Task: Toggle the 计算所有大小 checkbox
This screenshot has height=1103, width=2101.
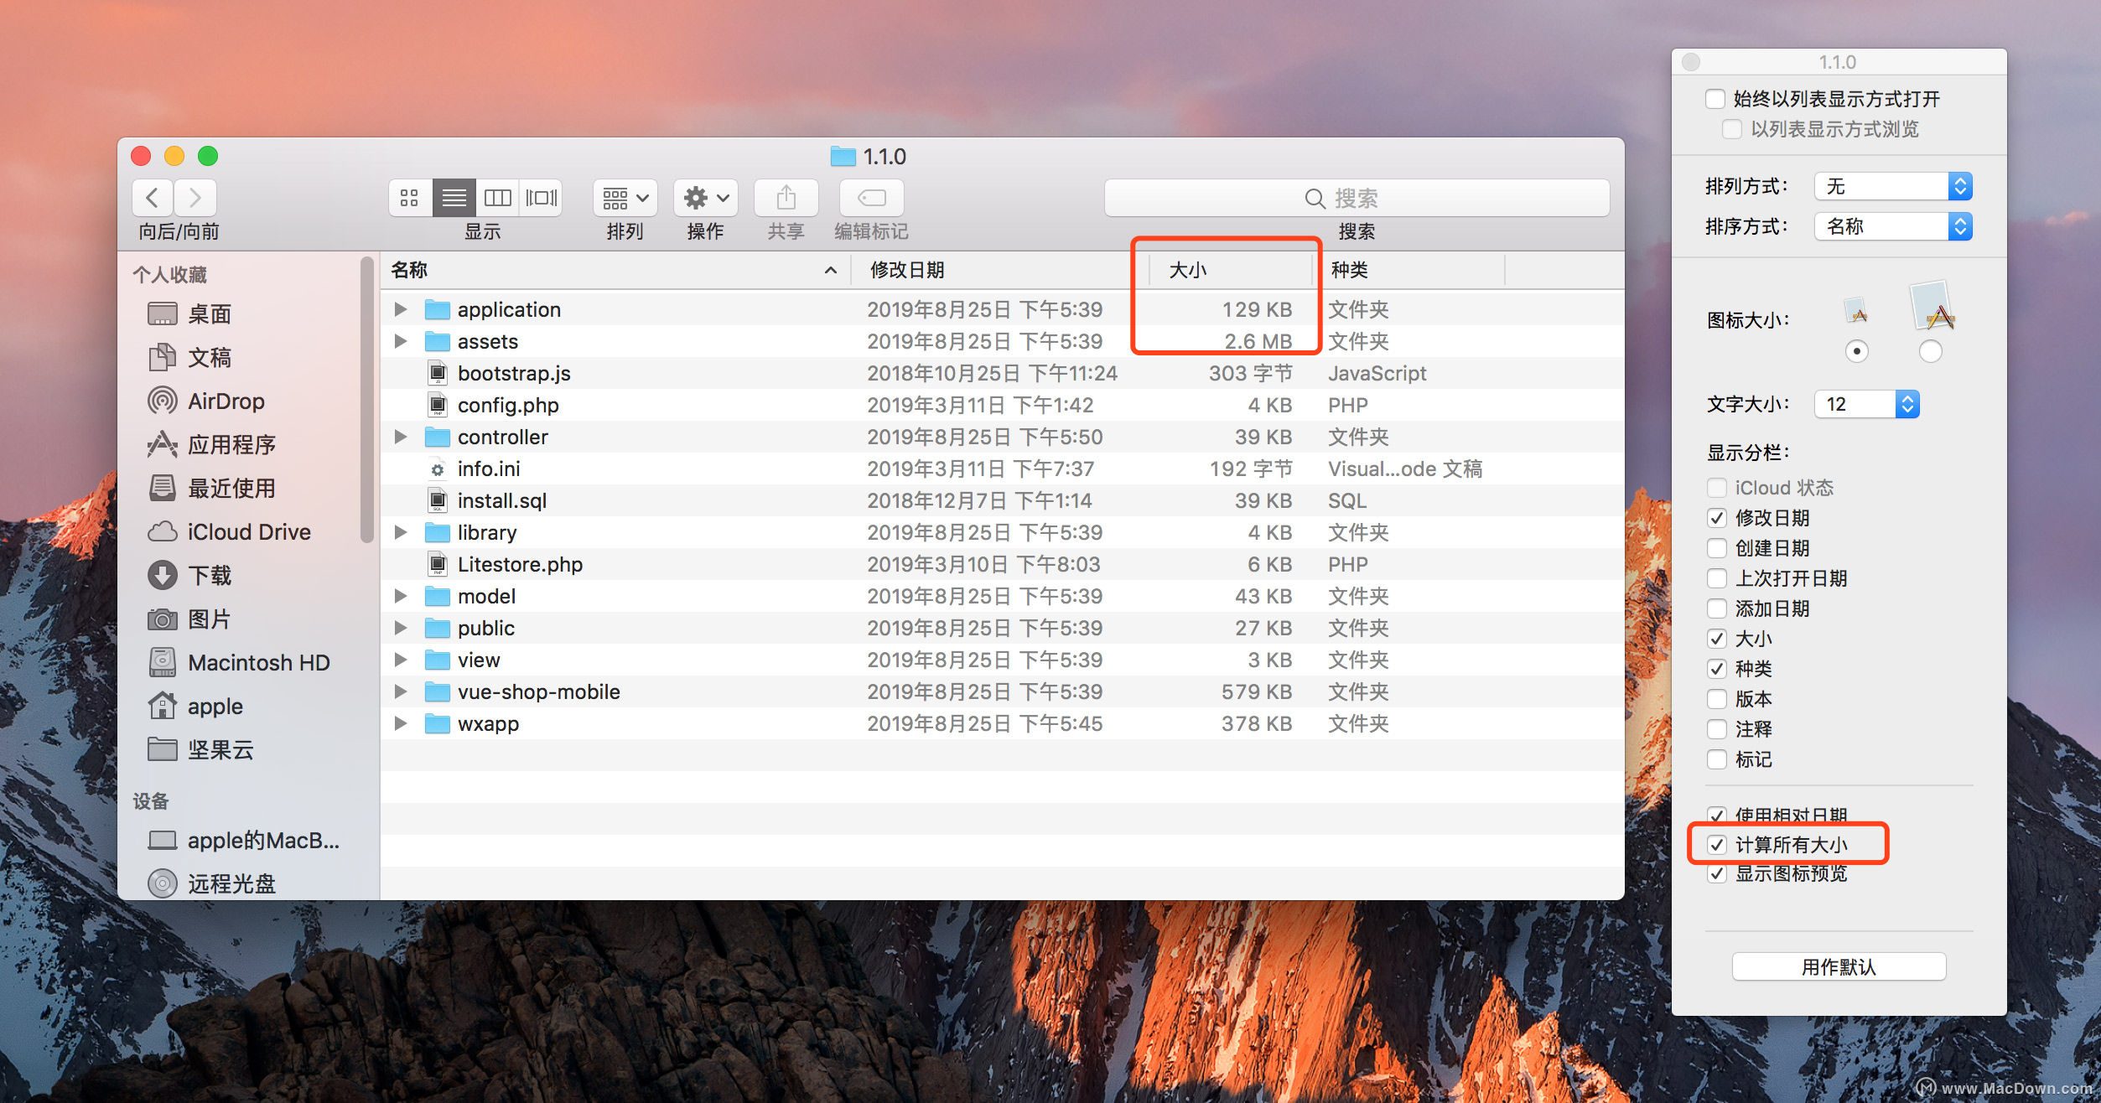Action: pos(1717,845)
